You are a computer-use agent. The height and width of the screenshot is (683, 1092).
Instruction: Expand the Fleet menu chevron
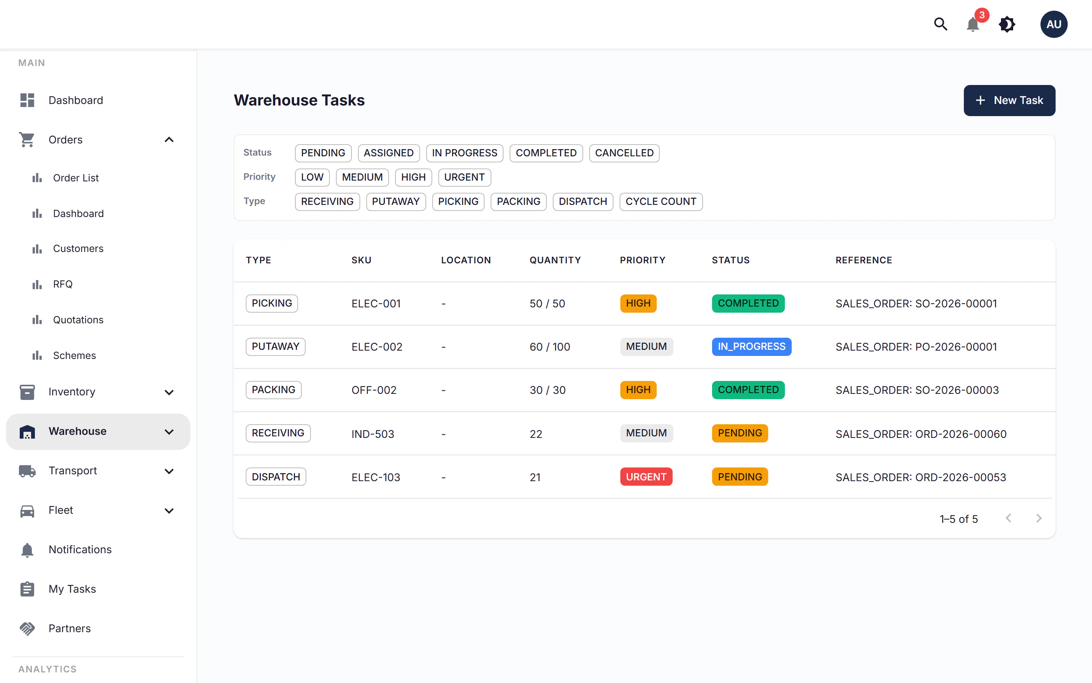(x=169, y=511)
